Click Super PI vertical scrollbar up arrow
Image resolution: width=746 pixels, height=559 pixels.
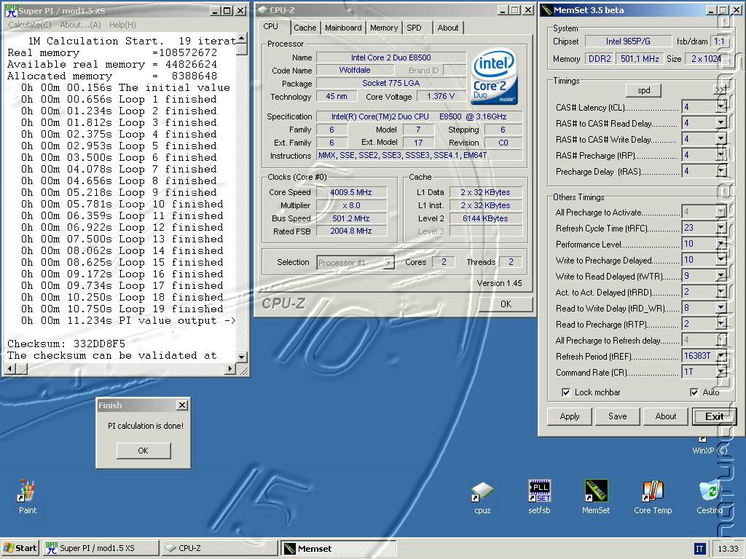tap(242, 38)
